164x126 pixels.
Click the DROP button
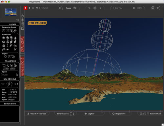pos(13,69)
